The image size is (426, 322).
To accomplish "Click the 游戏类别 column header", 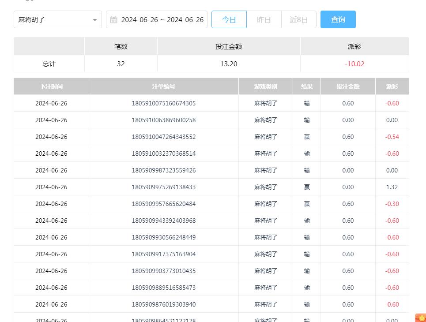I will click(x=265, y=86).
